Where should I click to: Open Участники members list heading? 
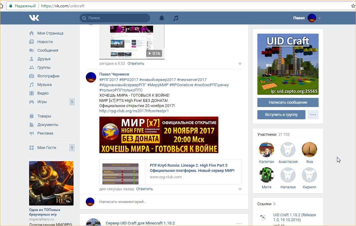(x=267, y=135)
